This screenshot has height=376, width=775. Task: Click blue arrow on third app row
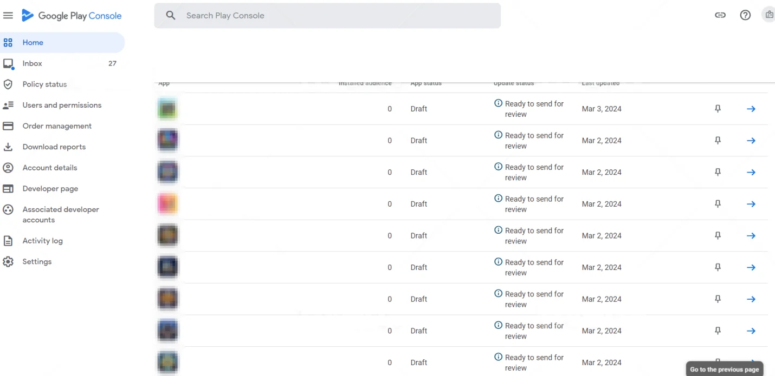751,172
